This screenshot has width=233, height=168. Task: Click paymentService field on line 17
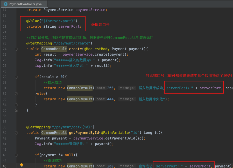tap(90, 10)
